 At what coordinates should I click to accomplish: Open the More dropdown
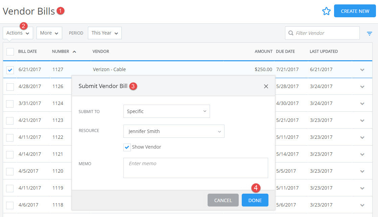point(49,33)
